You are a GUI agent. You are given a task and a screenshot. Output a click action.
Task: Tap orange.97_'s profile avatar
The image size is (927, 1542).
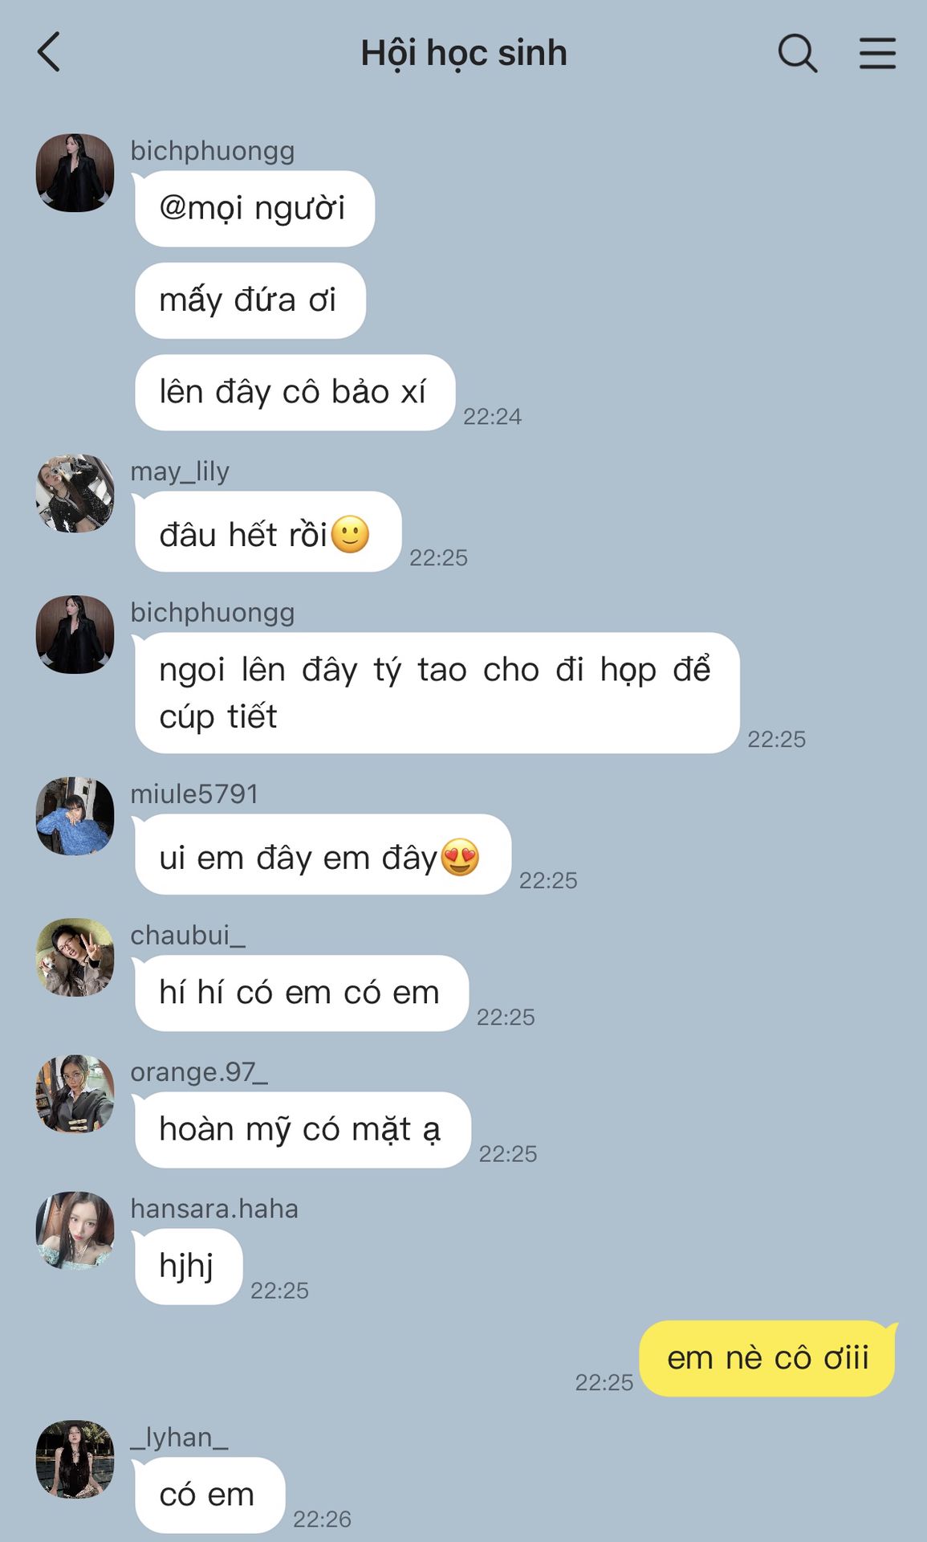tap(75, 1094)
